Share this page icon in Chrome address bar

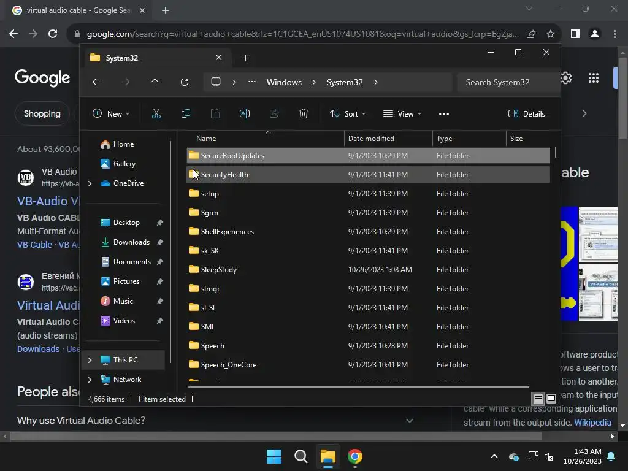point(531,34)
